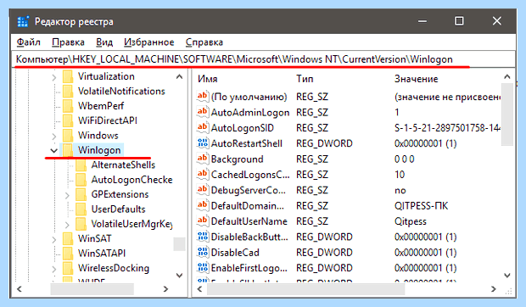The height and width of the screenshot is (307, 526).
Task: Open the Вид menu
Action: (104, 42)
